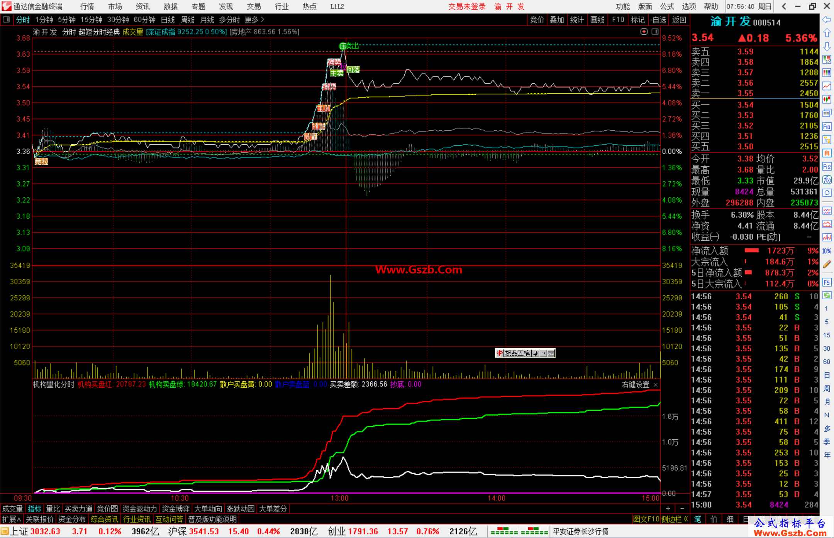Click the record circle icon above chart

[x=644, y=32]
